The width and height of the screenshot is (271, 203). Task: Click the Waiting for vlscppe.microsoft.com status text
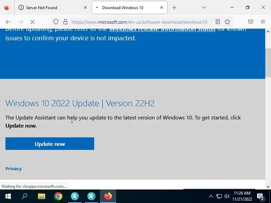[x=34, y=186]
